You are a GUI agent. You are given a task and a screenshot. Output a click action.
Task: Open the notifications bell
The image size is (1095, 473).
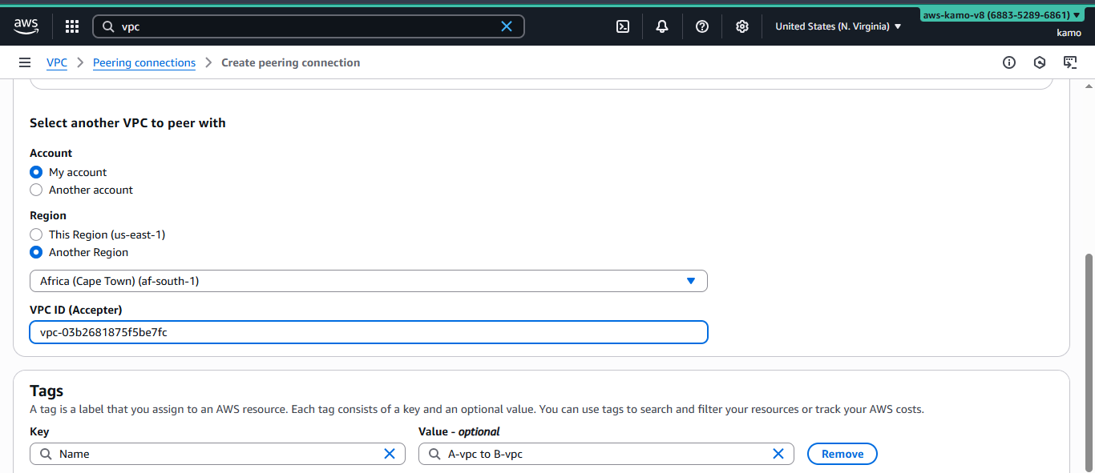(661, 26)
